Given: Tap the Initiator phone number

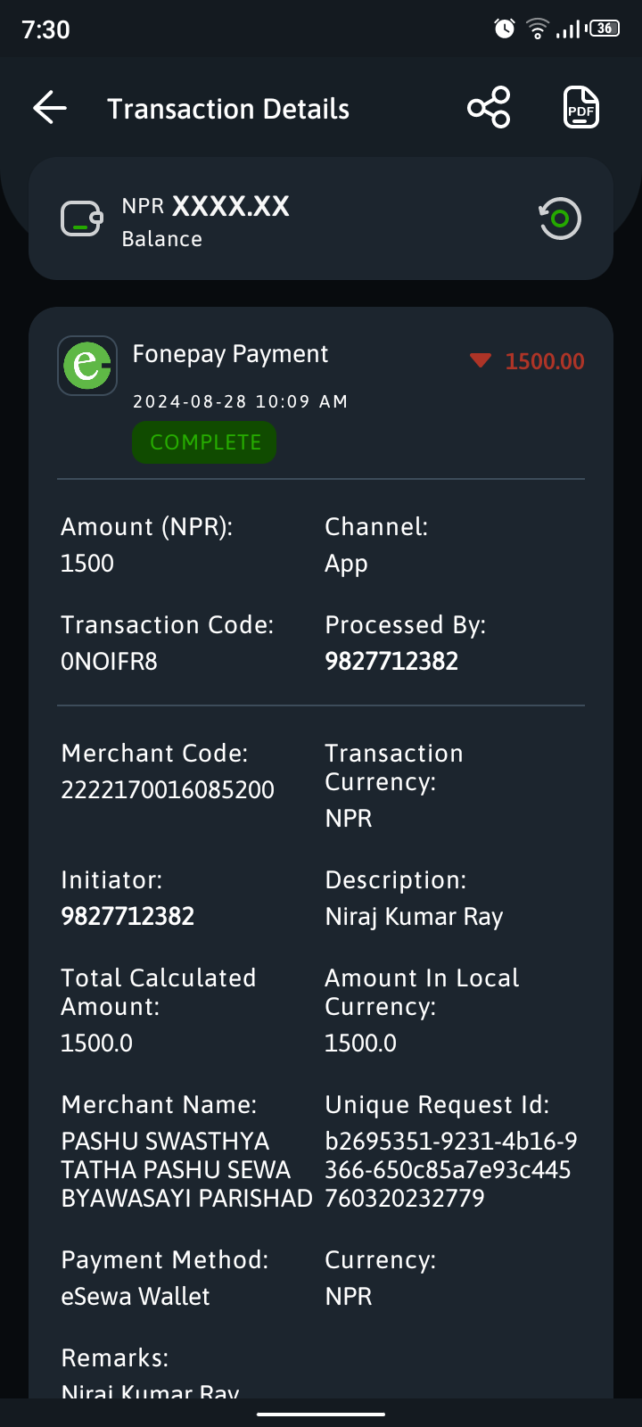Looking at the screenshot, I should [128, 917].
